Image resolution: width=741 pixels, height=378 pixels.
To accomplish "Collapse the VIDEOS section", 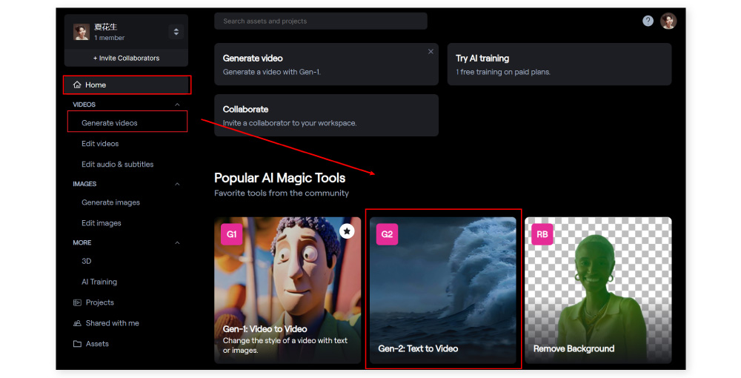I will coord(177,105).
